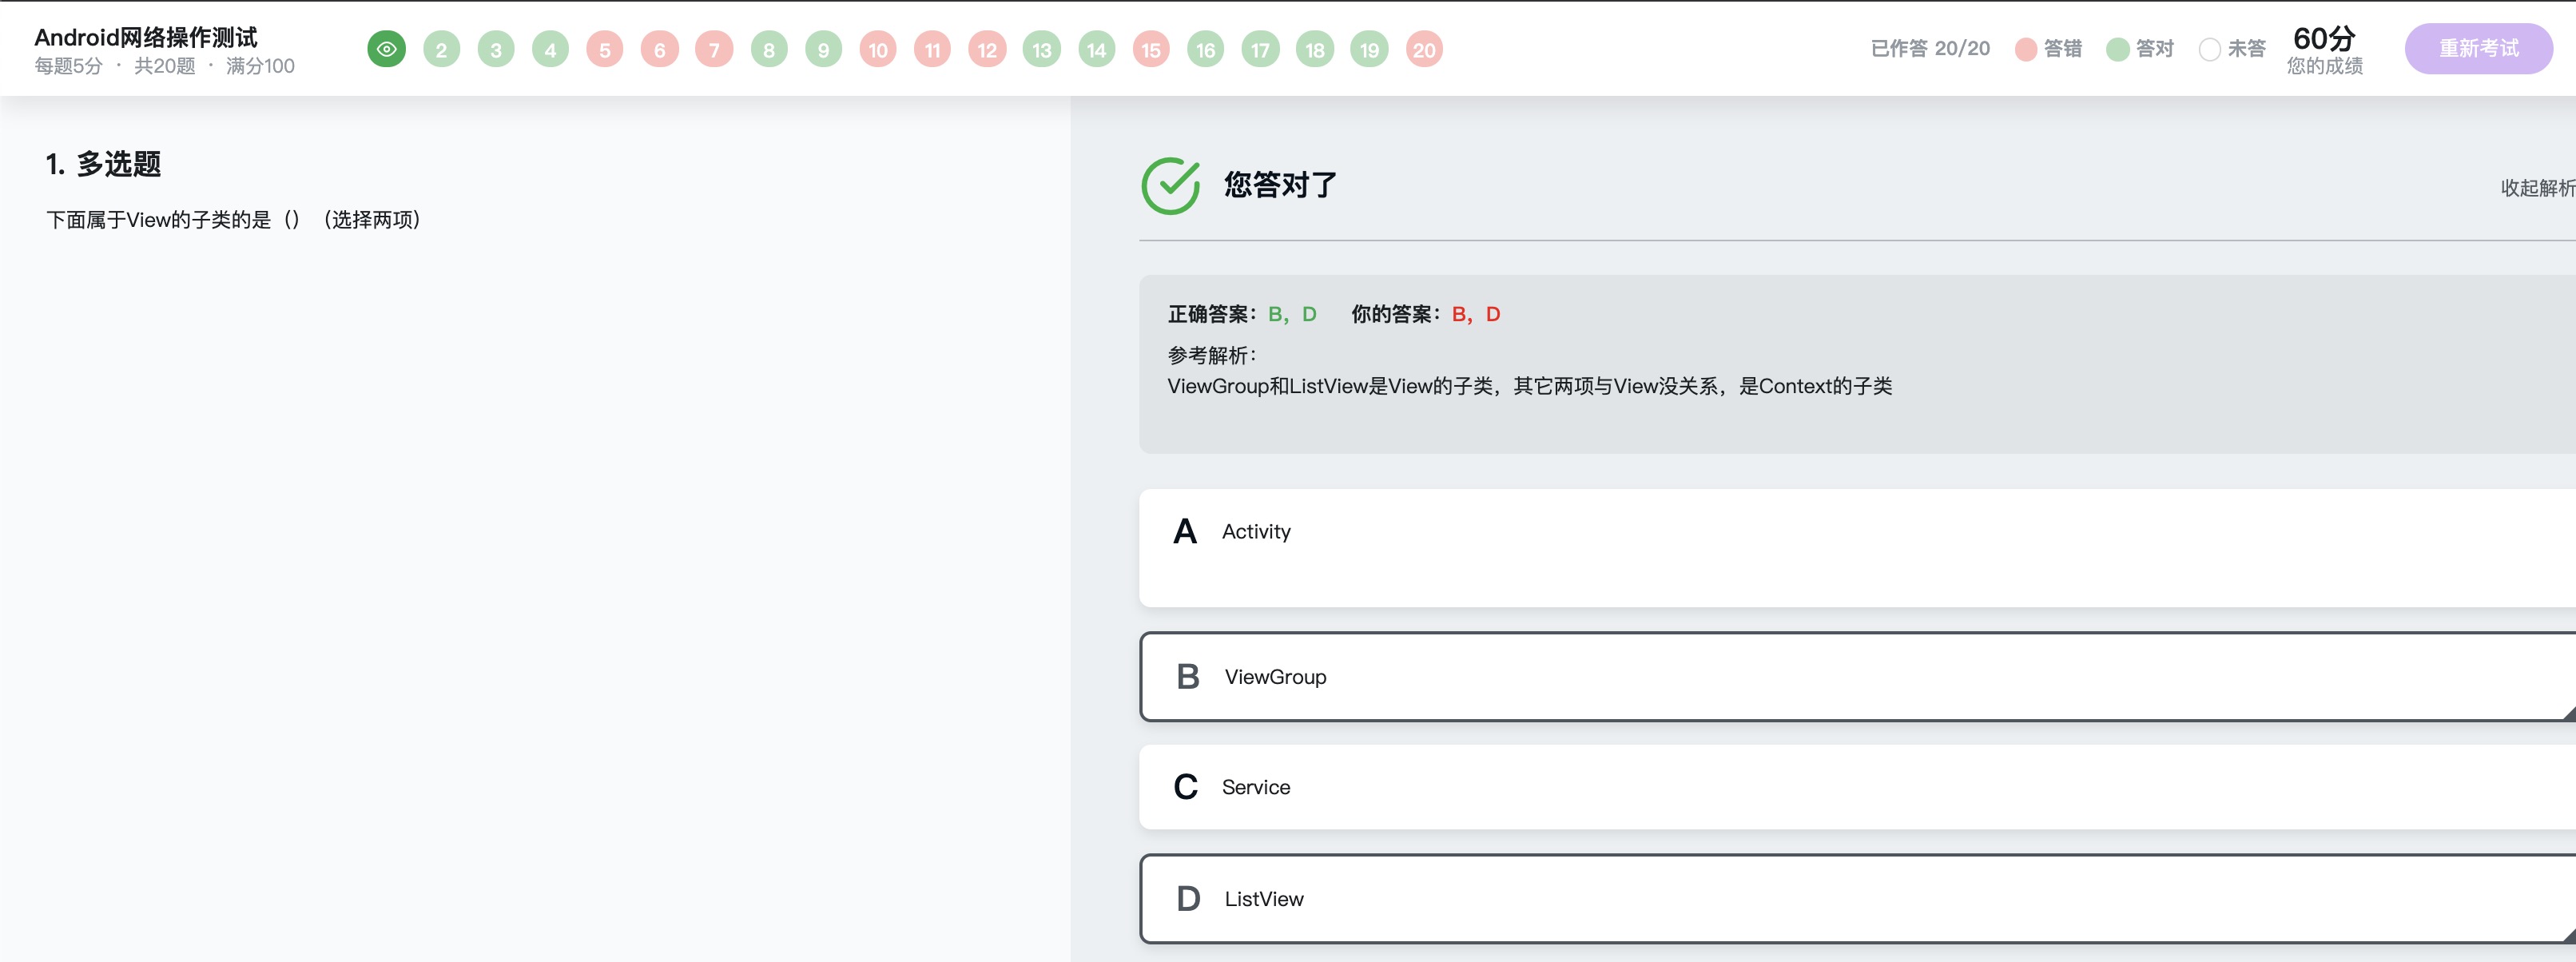Jump to question 20 circle
Viewport: 2576px width, 962px height.
(x=1424, y=49)
